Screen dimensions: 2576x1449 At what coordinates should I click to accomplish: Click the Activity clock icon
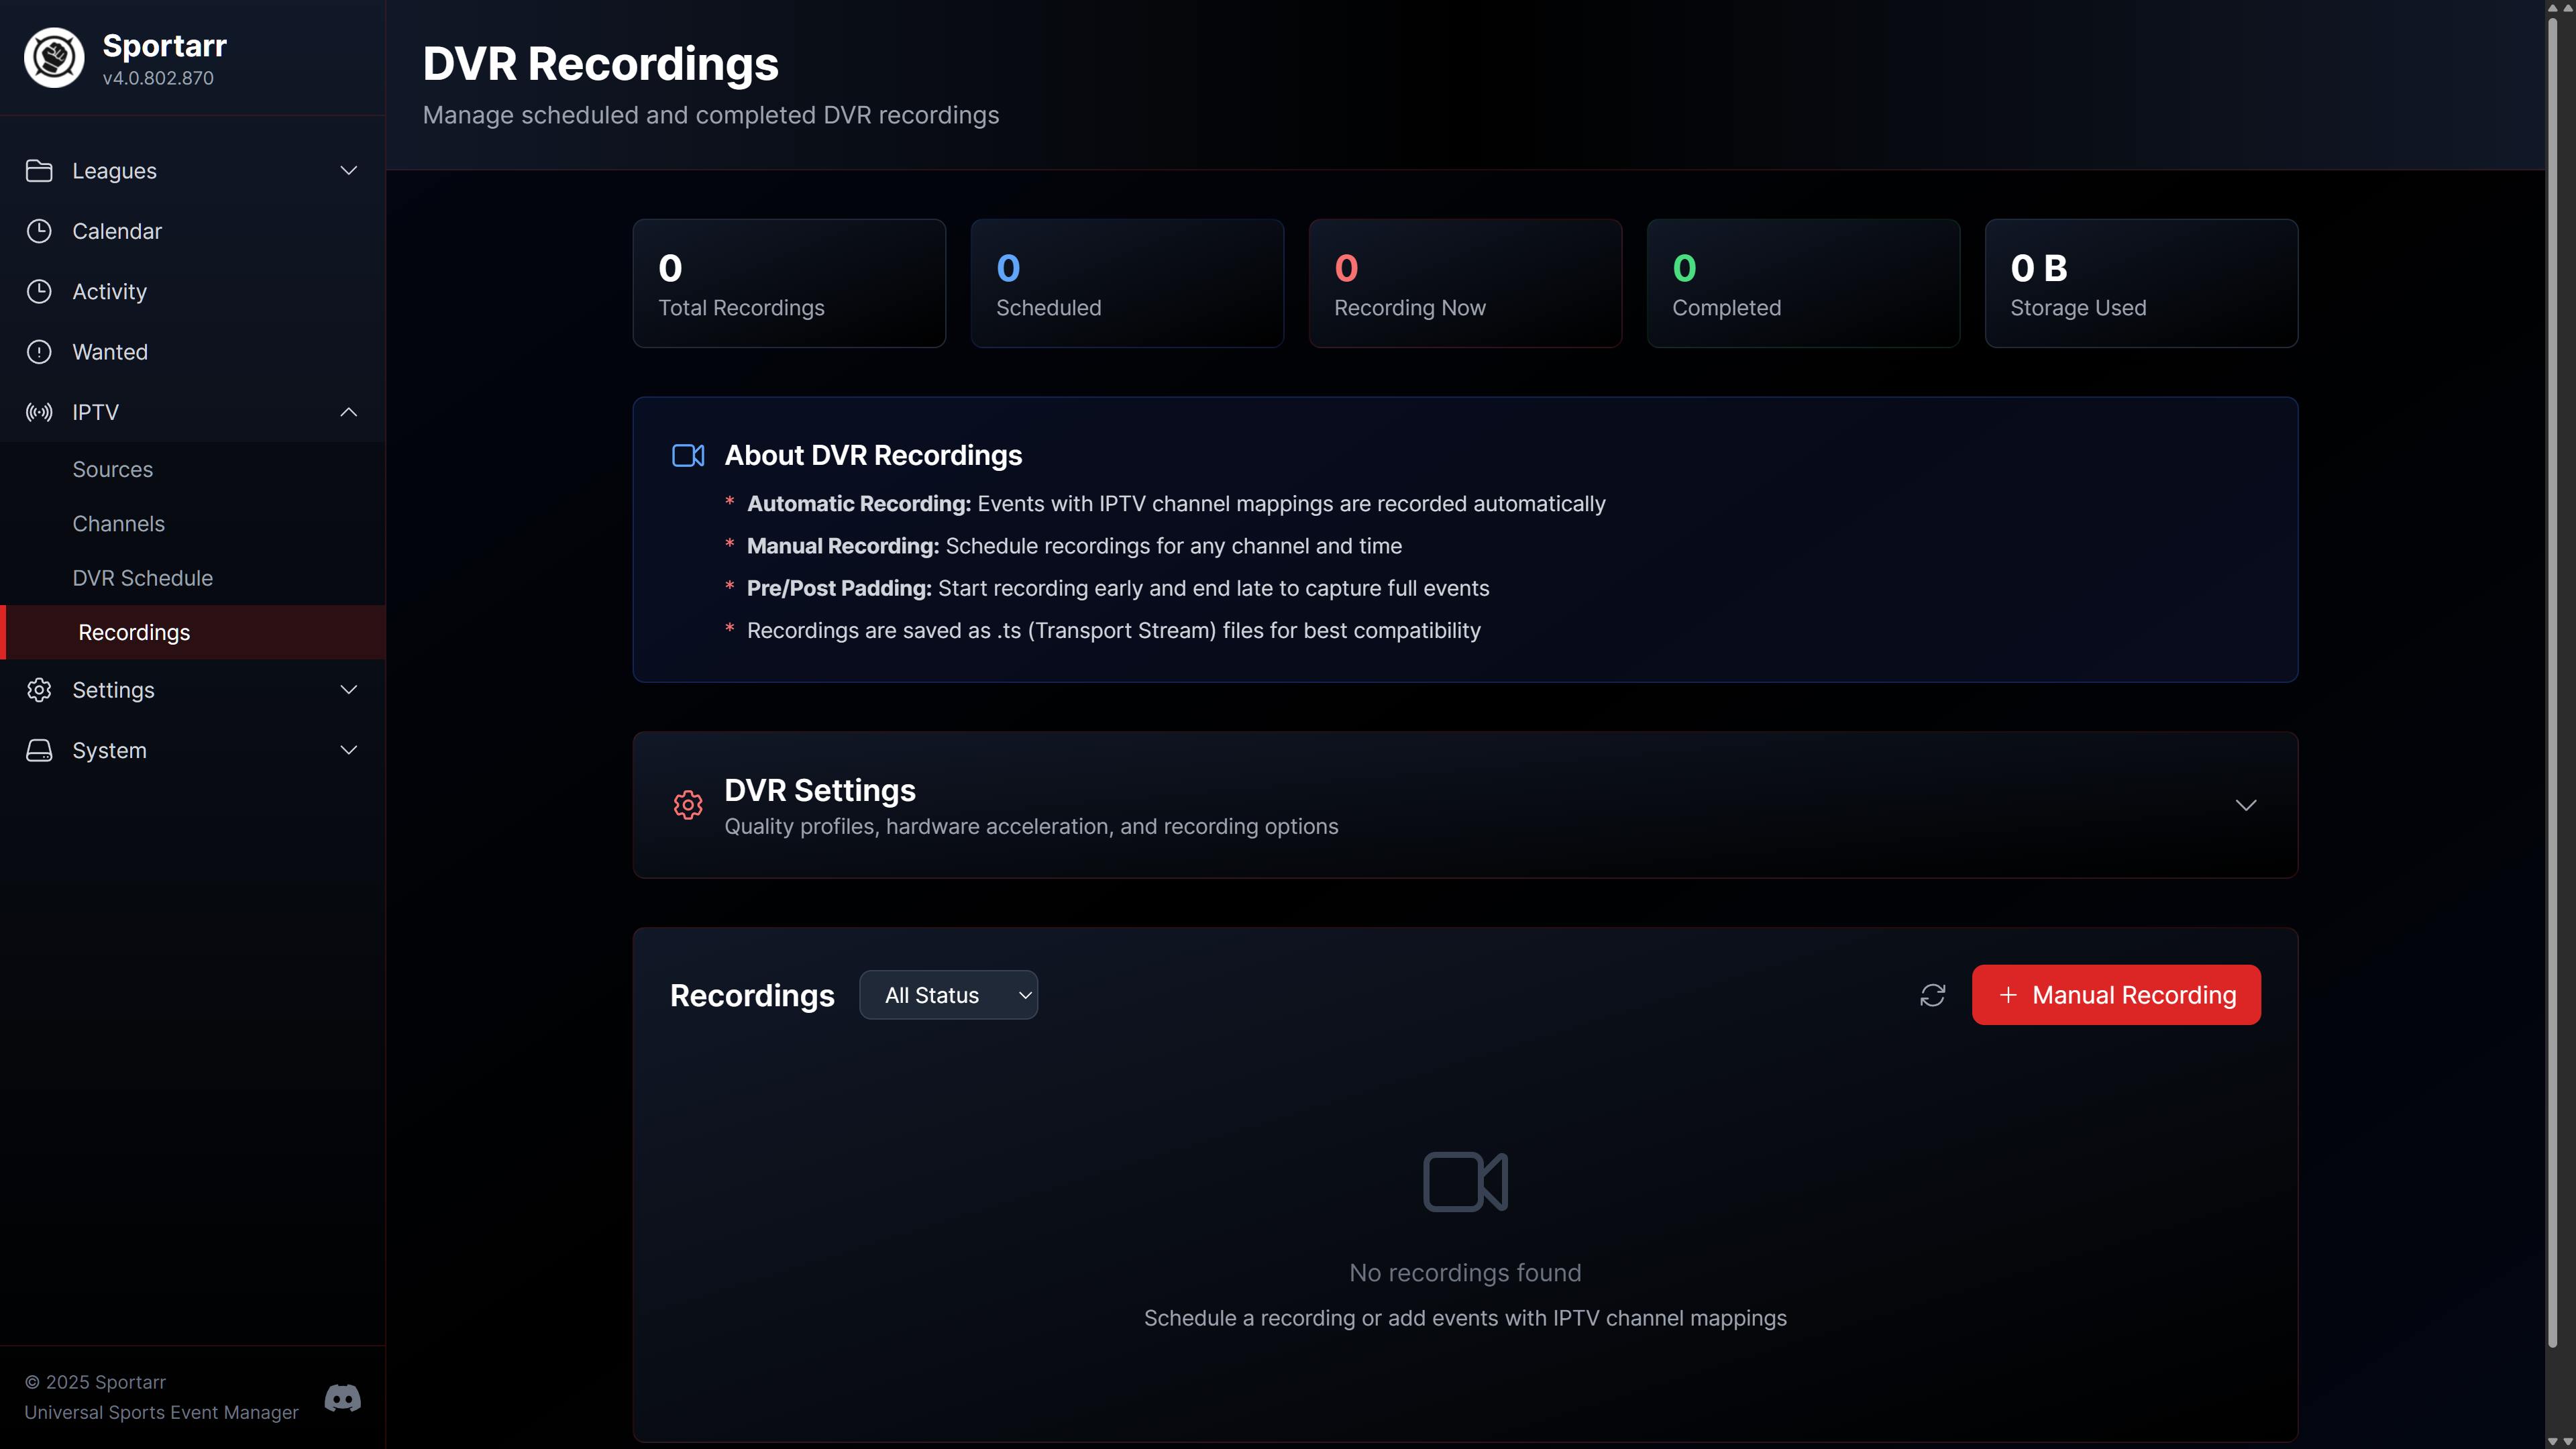pyautogui.click(x=39, y=291)
